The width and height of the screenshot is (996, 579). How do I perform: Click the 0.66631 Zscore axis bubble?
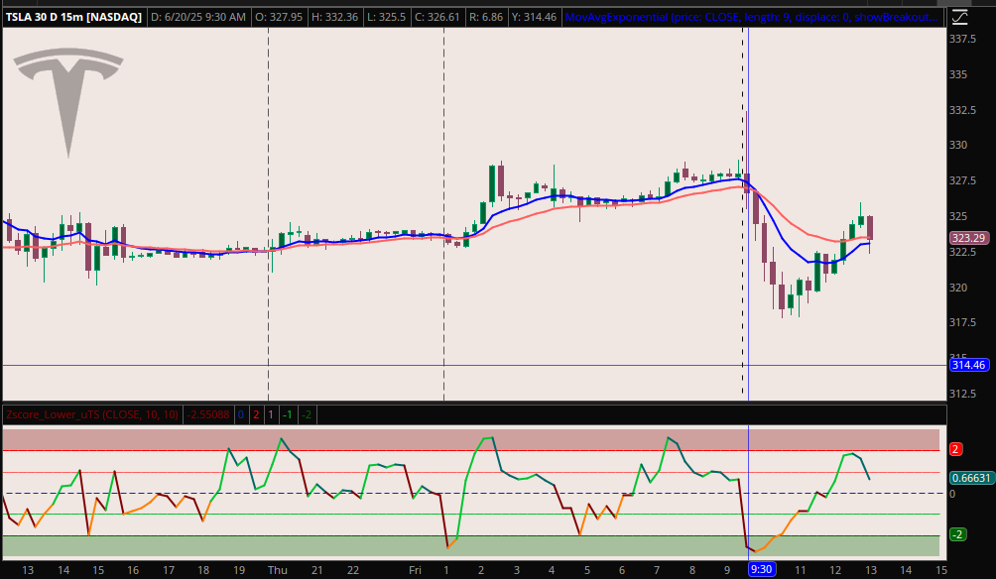tap(971, 478)
